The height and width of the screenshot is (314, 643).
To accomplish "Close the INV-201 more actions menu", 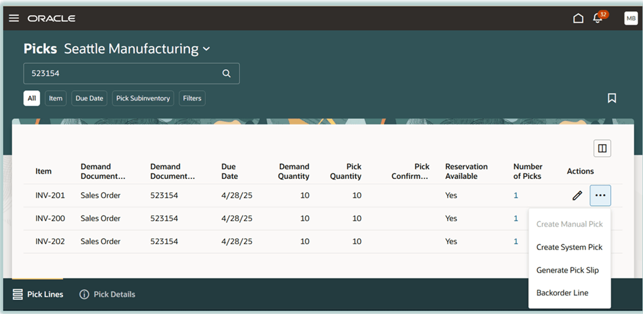I will point(600,196).
